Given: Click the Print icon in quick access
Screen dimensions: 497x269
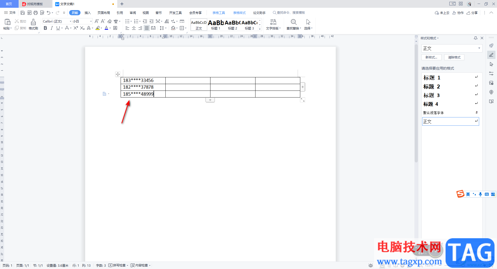Looking at the screenshot, I should 36,13.
